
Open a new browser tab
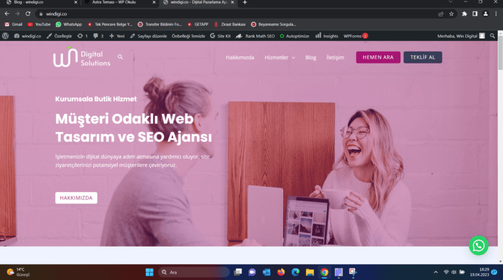245,3
